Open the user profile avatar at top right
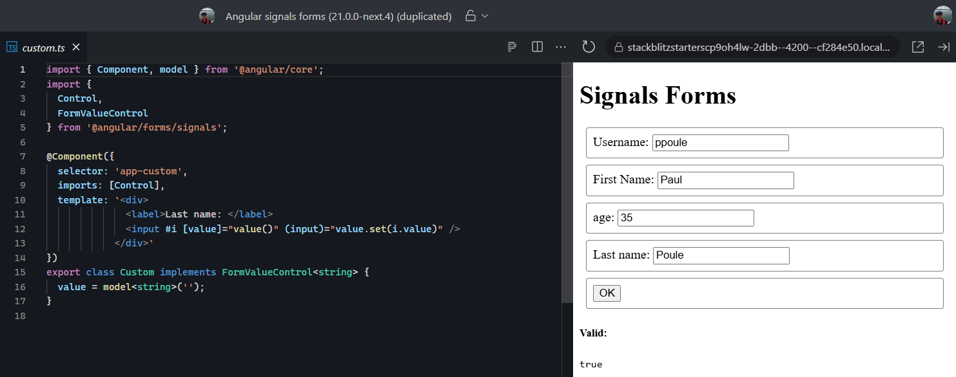Viewport: 956px width, 377px height. [942, 16]
